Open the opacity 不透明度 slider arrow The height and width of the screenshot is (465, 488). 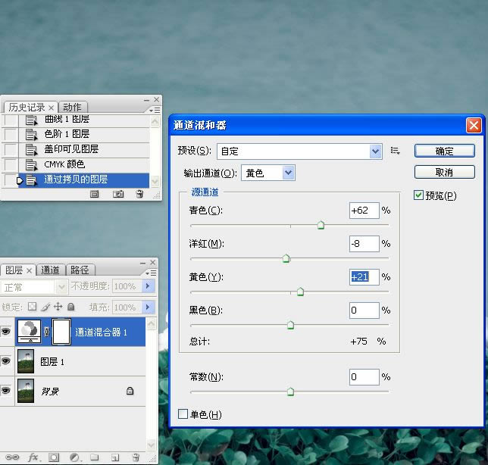pos(149,287)
